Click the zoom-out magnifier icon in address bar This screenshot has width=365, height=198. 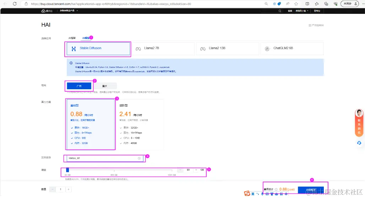[266, 4]
